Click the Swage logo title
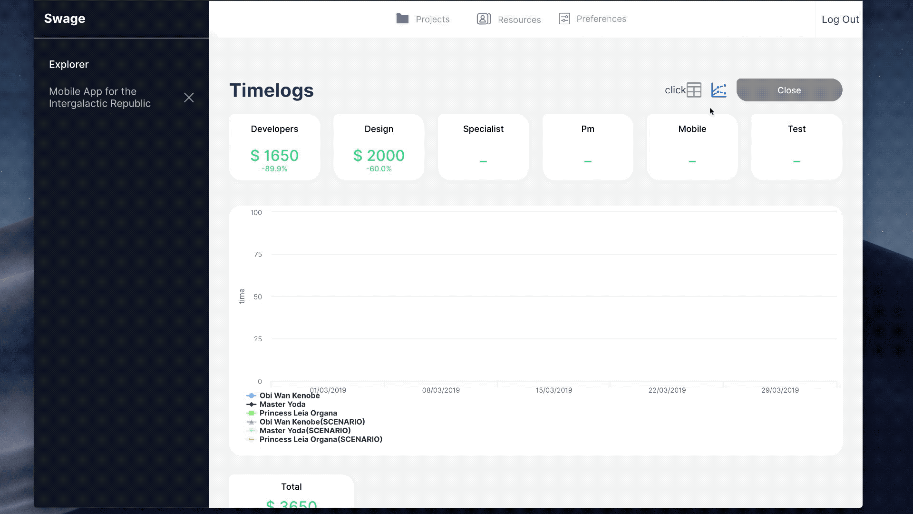The width and height of the screenshot is (913, 514). [x=65, y=19]
